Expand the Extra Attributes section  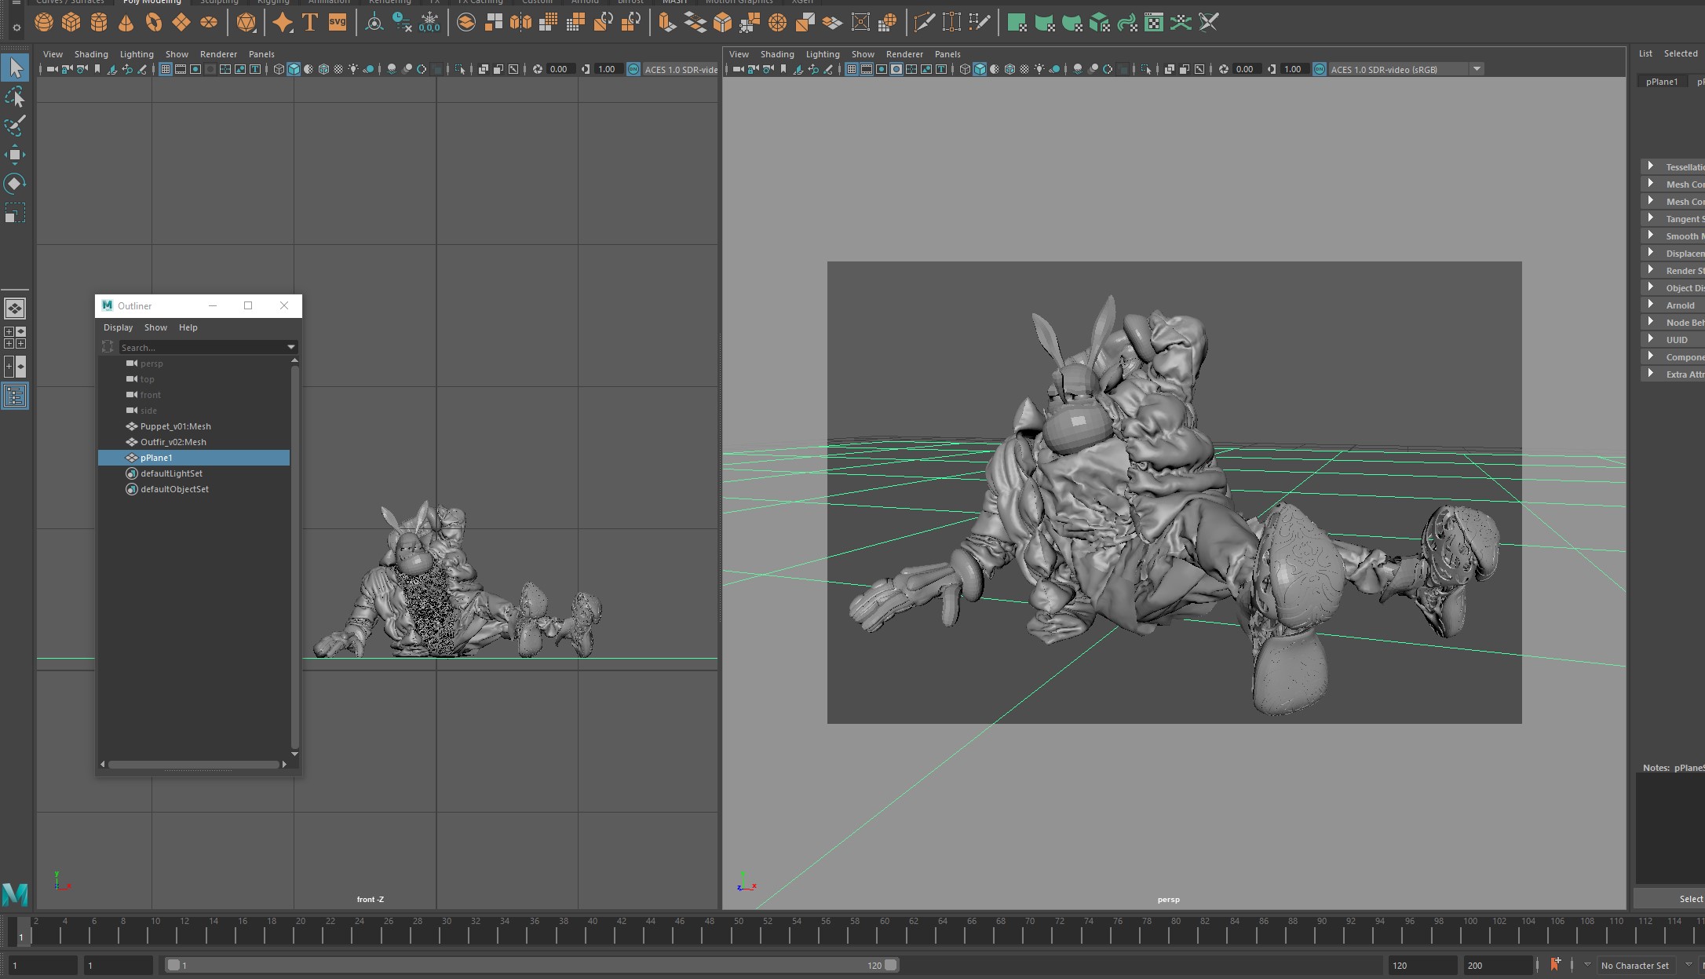click(1651, 374)
